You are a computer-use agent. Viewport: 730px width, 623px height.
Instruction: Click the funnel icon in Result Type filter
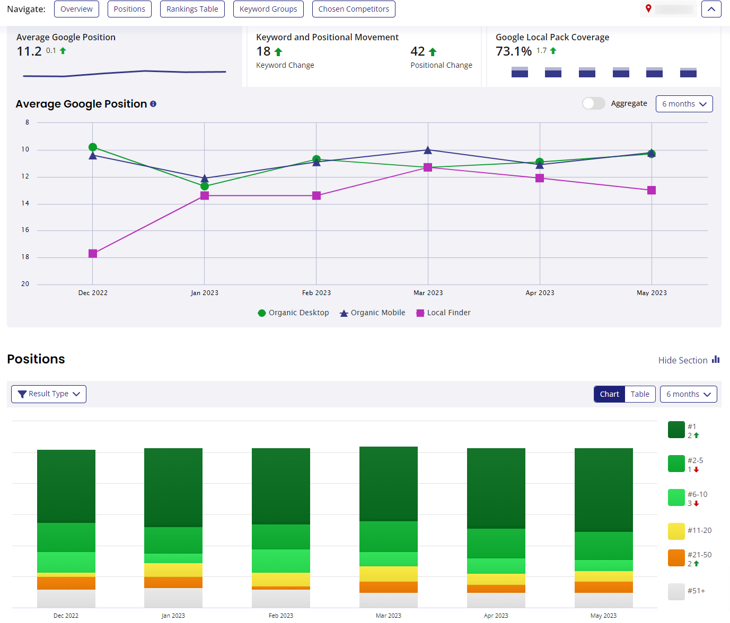tap(22, 394)
